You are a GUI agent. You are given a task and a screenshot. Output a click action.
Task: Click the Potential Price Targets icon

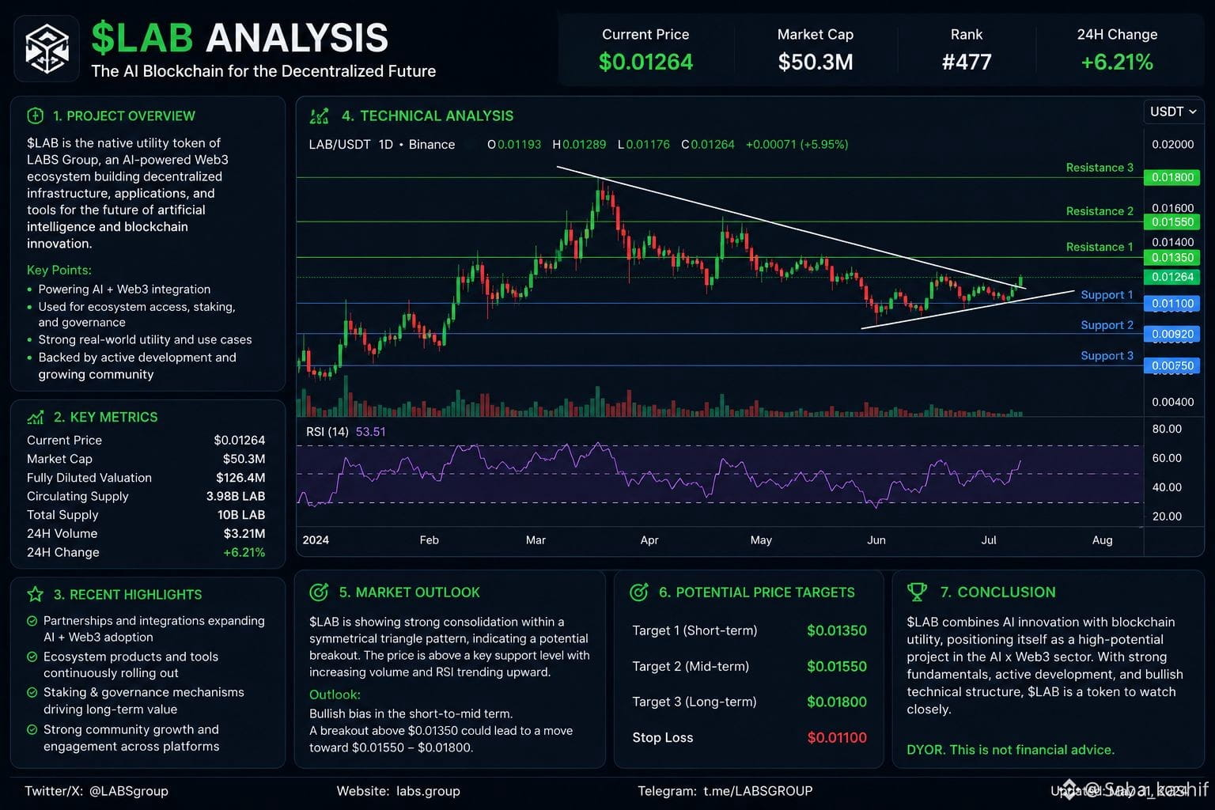click(x=639, y=592)
